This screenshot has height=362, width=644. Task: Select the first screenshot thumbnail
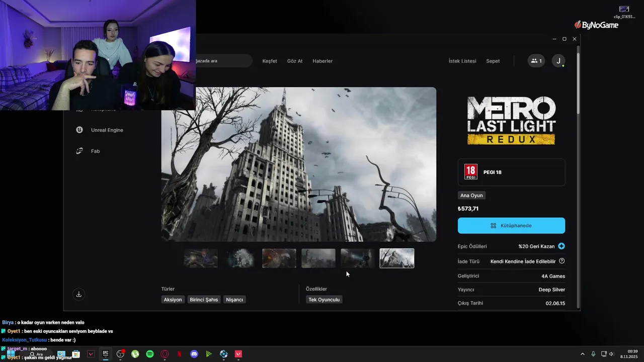[x=201, y=258]
